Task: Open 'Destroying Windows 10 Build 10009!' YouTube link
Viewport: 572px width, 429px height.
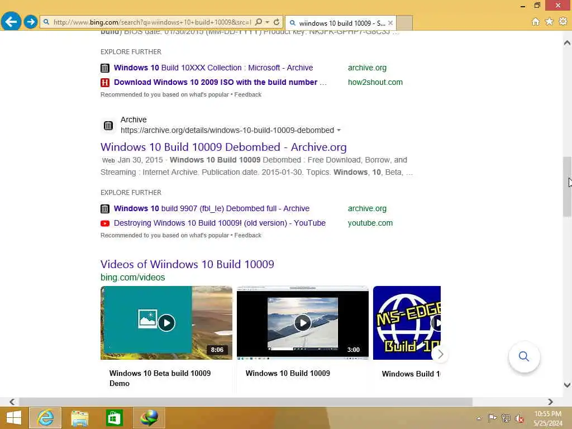Action: coord(220,223)
